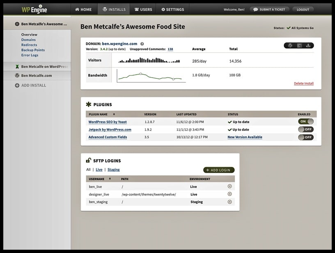Click the 14,356 total visitors value

click(x=235, y=61)
